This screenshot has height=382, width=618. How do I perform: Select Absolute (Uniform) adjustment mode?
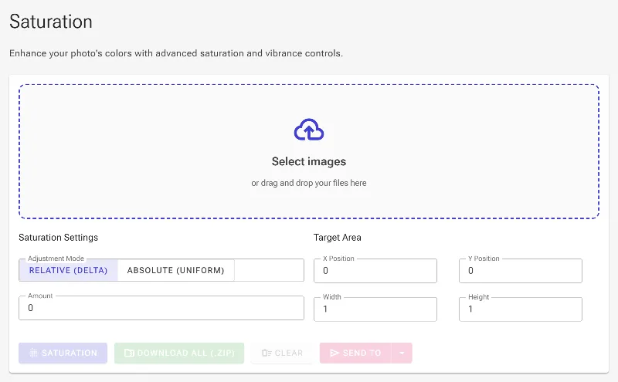[x=176, y=270]
